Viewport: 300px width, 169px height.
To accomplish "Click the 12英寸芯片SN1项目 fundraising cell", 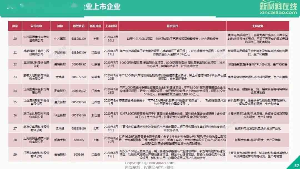I will pyautogui.click(x=172, y=39).
